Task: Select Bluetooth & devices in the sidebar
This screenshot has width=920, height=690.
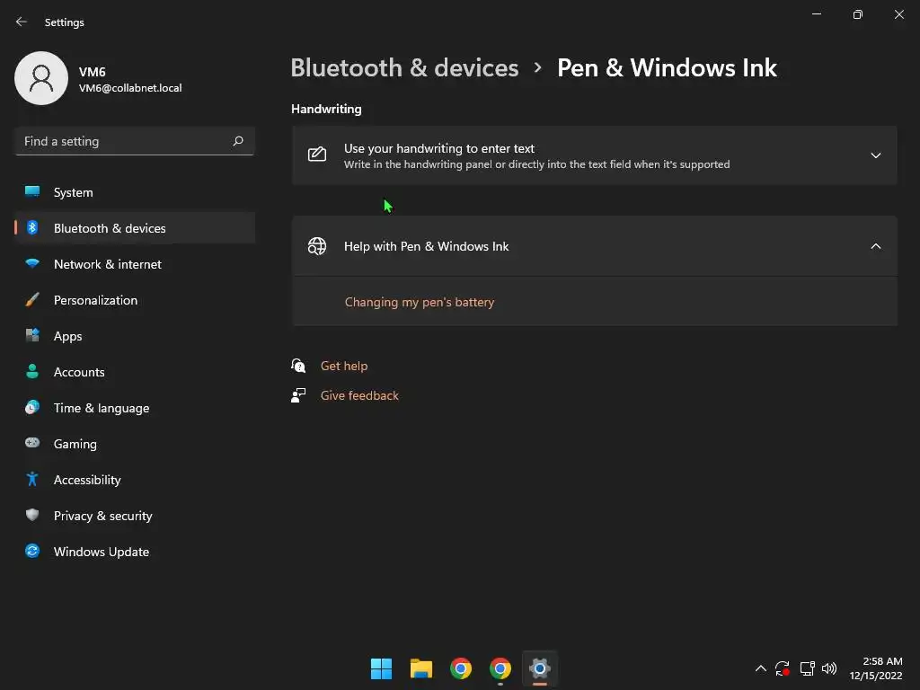Action: pyautogui.click(x=135, y=228)
